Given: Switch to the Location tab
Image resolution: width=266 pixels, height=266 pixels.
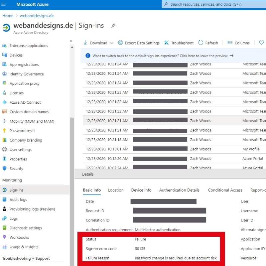Looking at the screenshot, I should tap(116, 190).
